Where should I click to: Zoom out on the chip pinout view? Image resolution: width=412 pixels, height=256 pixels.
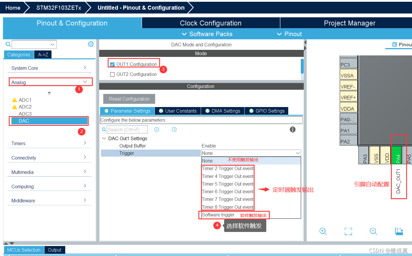tap(373, 231)
